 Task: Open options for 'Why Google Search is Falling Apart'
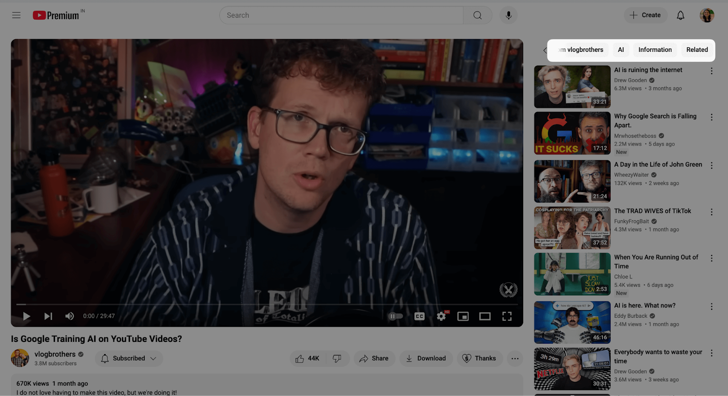click(712, 117)
